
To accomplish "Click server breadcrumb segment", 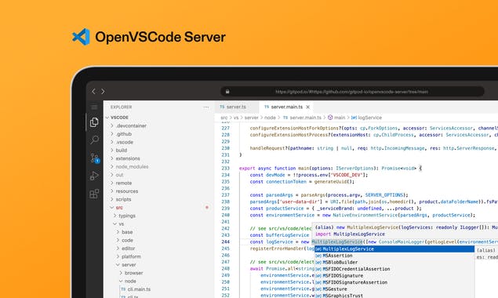I will 251,118.
